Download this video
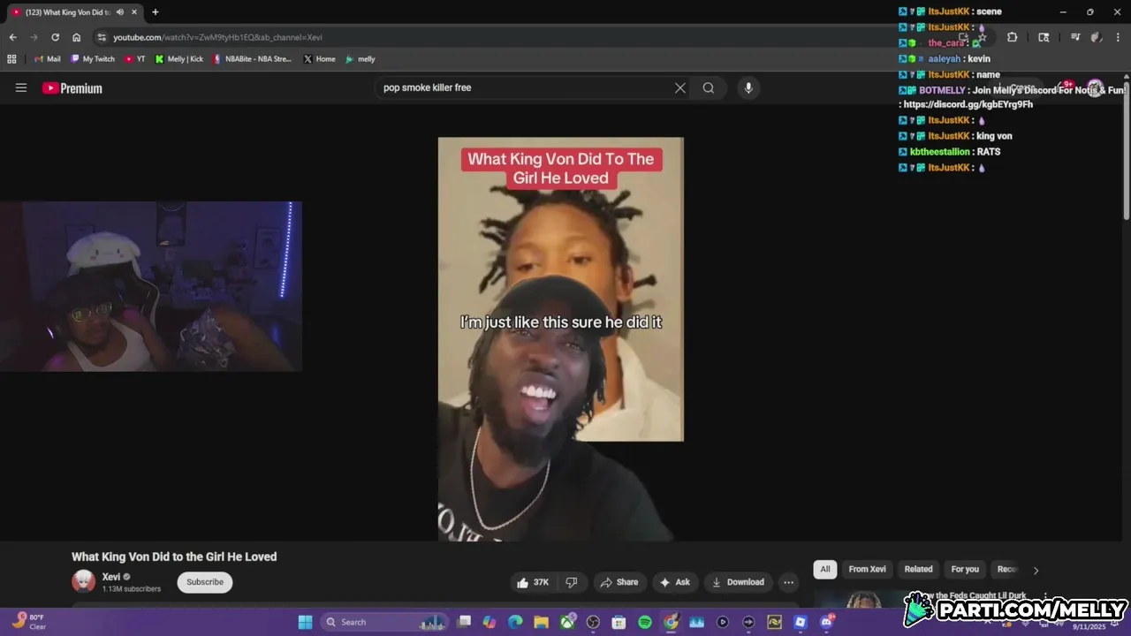 coord(738,582)
